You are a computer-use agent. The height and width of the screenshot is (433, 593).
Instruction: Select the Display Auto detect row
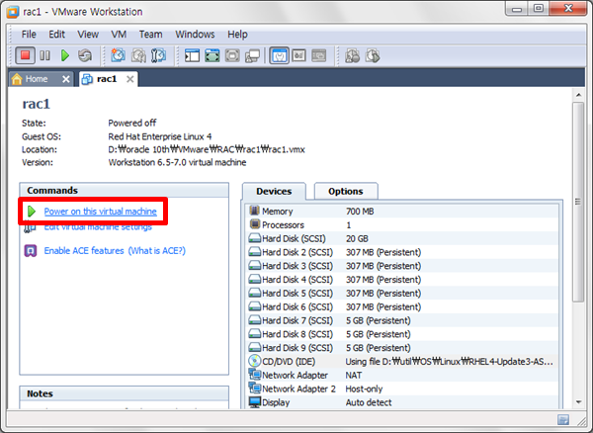coord(402,402)
